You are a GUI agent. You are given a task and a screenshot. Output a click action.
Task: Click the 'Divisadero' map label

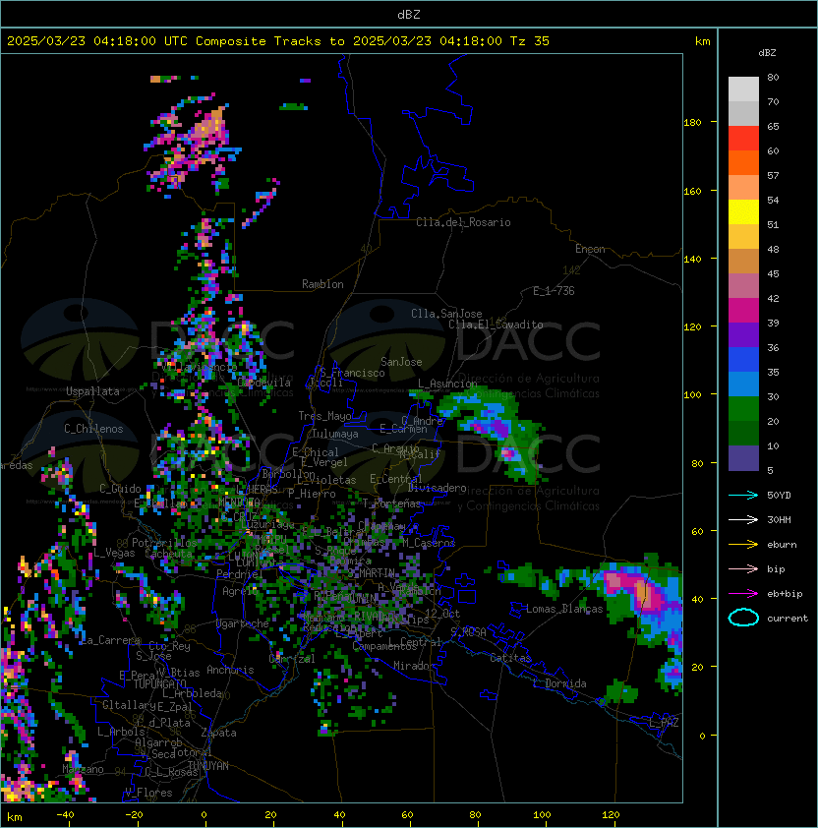(x=438, y=488)
